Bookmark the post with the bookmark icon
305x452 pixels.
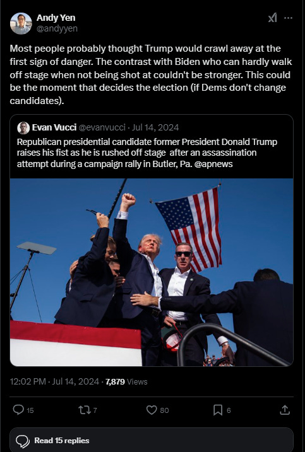tap(218, 410)
